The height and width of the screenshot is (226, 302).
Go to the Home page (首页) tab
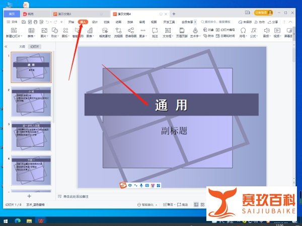click(12, 14)
